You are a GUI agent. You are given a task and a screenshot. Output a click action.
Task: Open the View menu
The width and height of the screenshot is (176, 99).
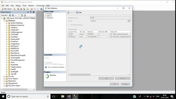[x=12, y=5]
